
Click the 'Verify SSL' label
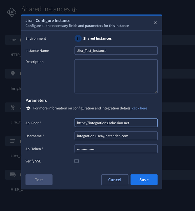tap(33, 161)
